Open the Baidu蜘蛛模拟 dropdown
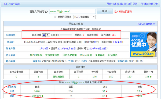Screen dimensions: 161x99 click(85, 17)
